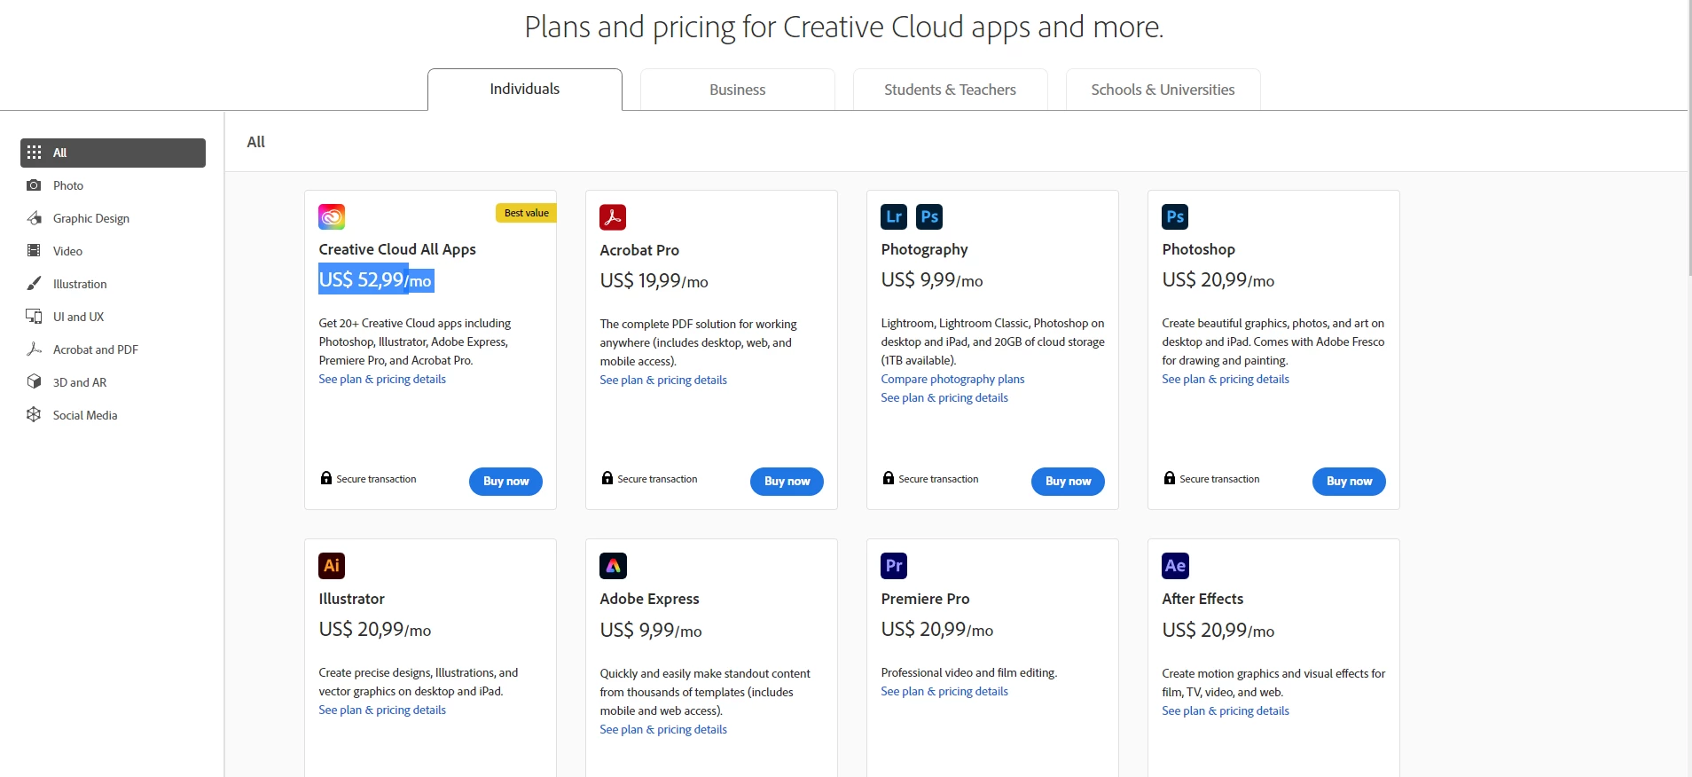View Acrobat Pro plan & pricing details
This screenshot has height=777, width=1692.
coord(663,380)
